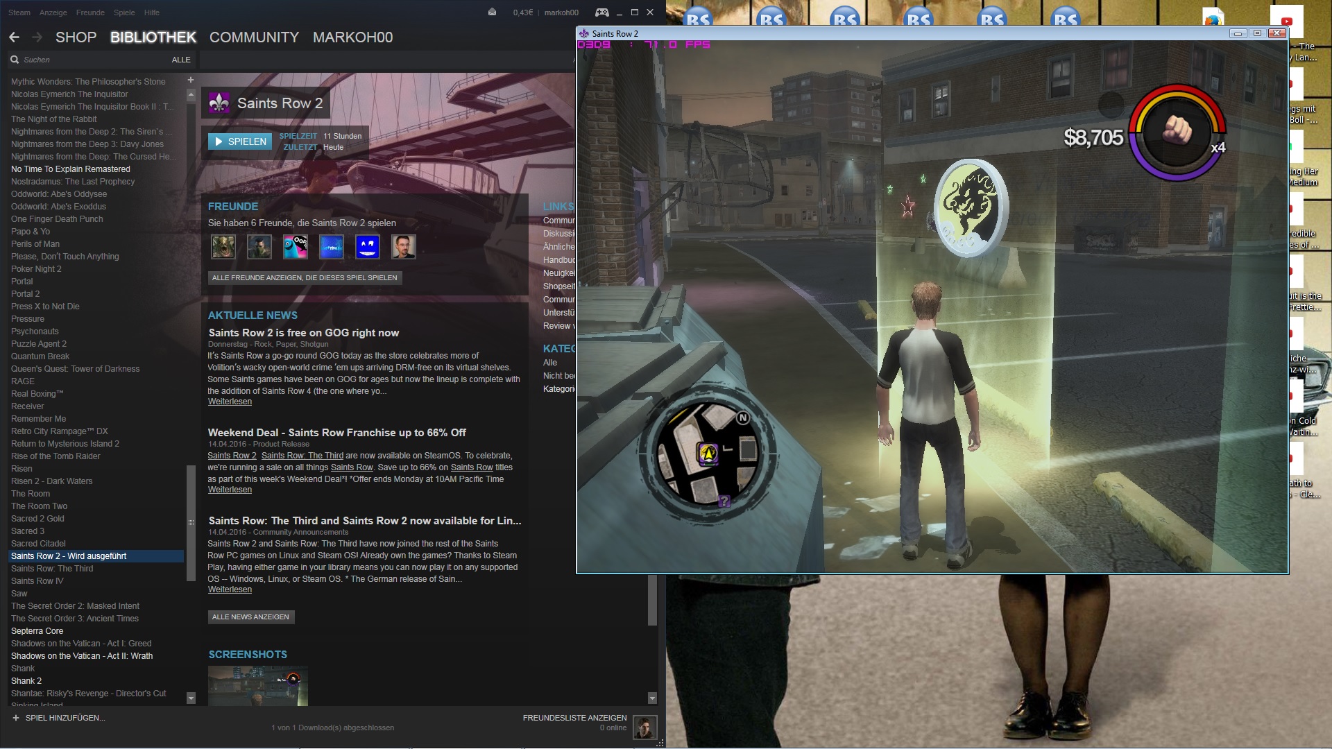Go back with the left arrow

15,37
